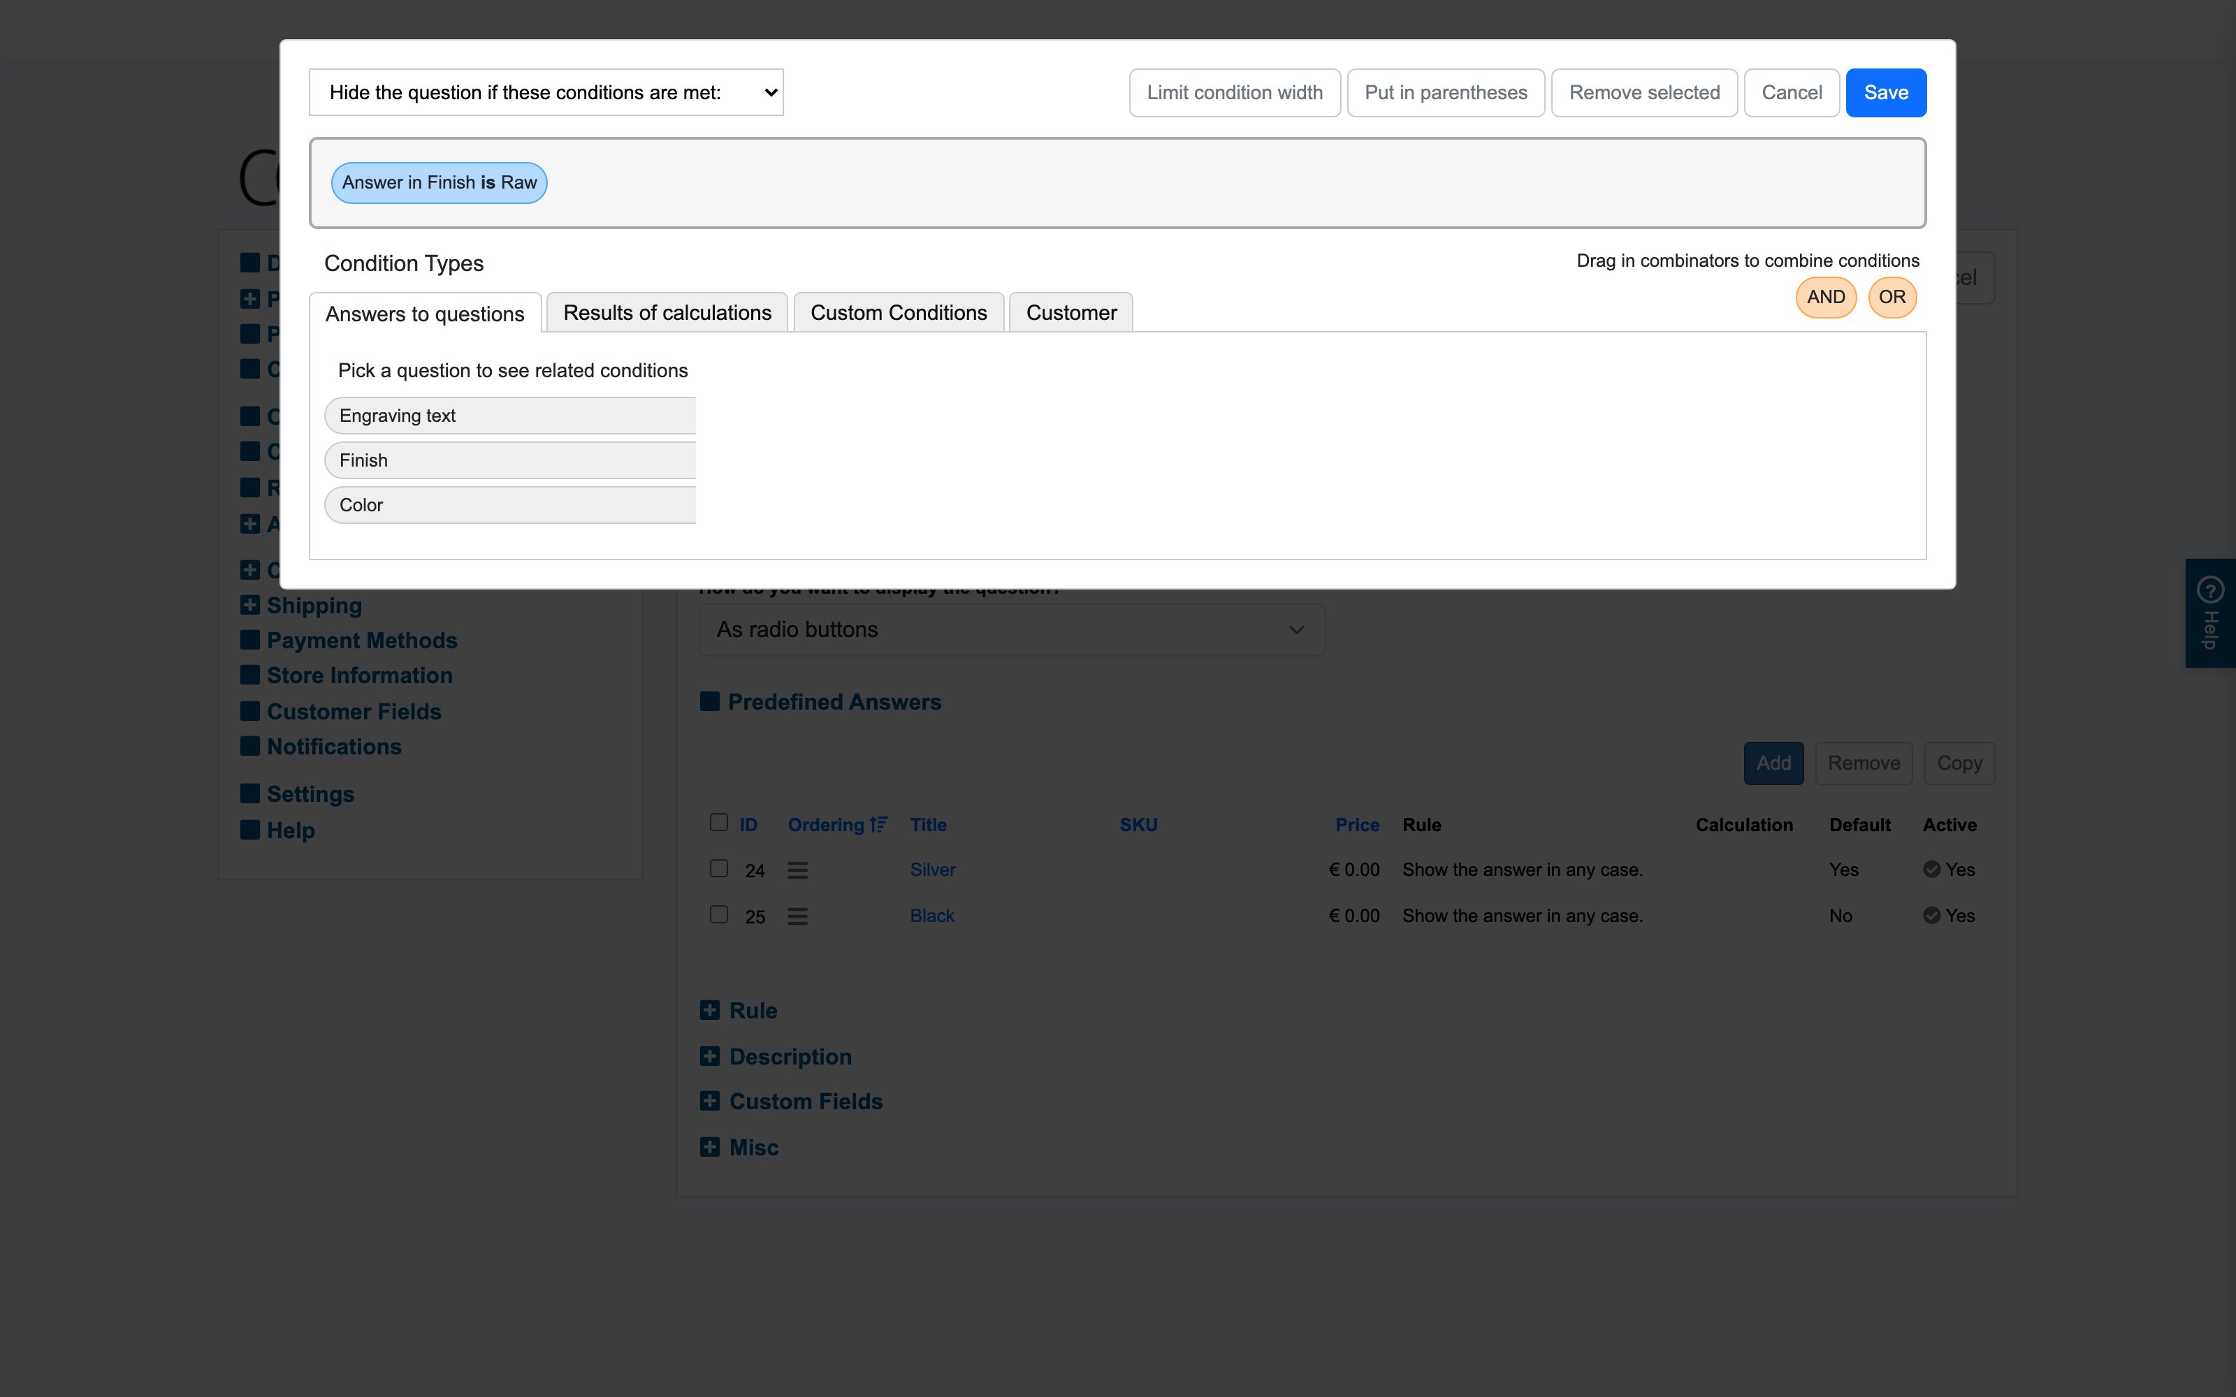Open the Results of calculations tab
The width and height of the screenshot is (2236, 1397).
667,313
